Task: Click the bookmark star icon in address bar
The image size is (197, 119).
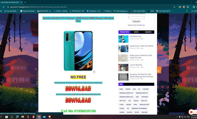Action: [174, 7]
